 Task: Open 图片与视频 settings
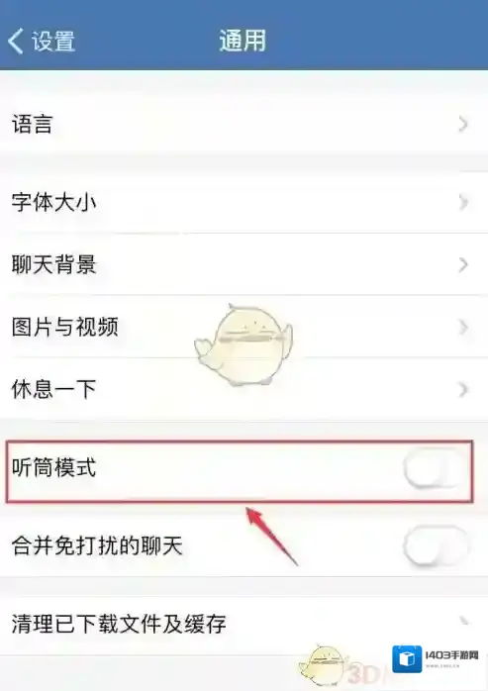(x=244, y=327)
